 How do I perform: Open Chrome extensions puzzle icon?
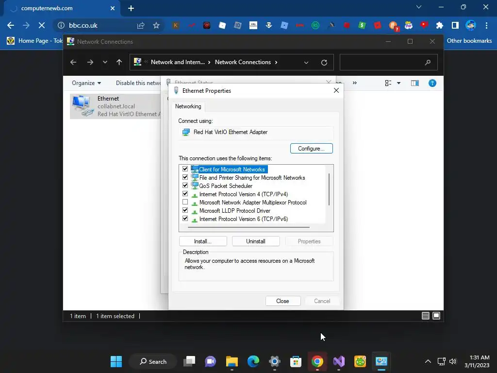439,25
